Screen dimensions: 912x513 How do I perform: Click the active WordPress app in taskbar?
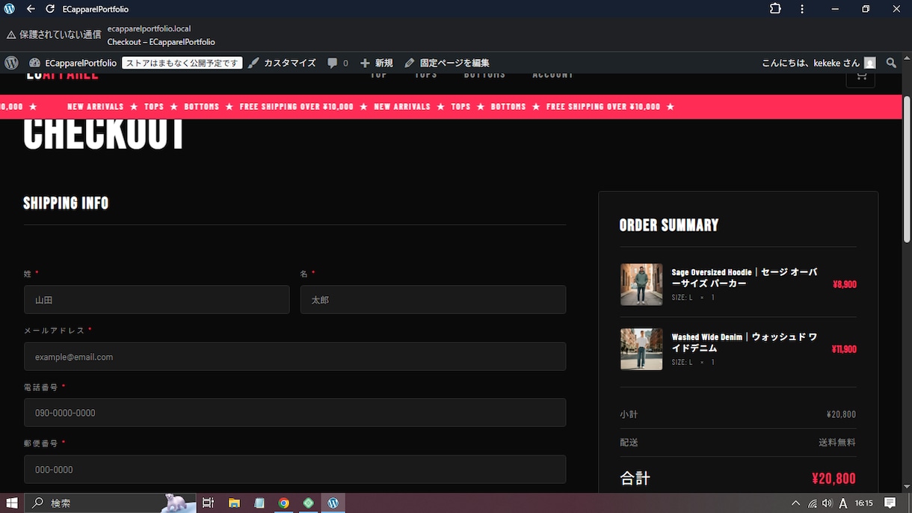click(333, 503)
